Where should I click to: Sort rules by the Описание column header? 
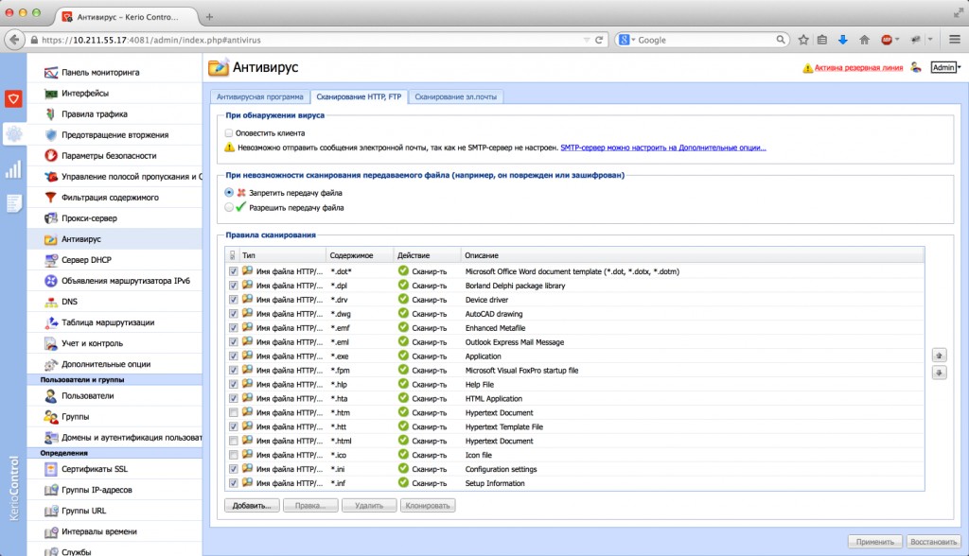[x=692, y=255]
